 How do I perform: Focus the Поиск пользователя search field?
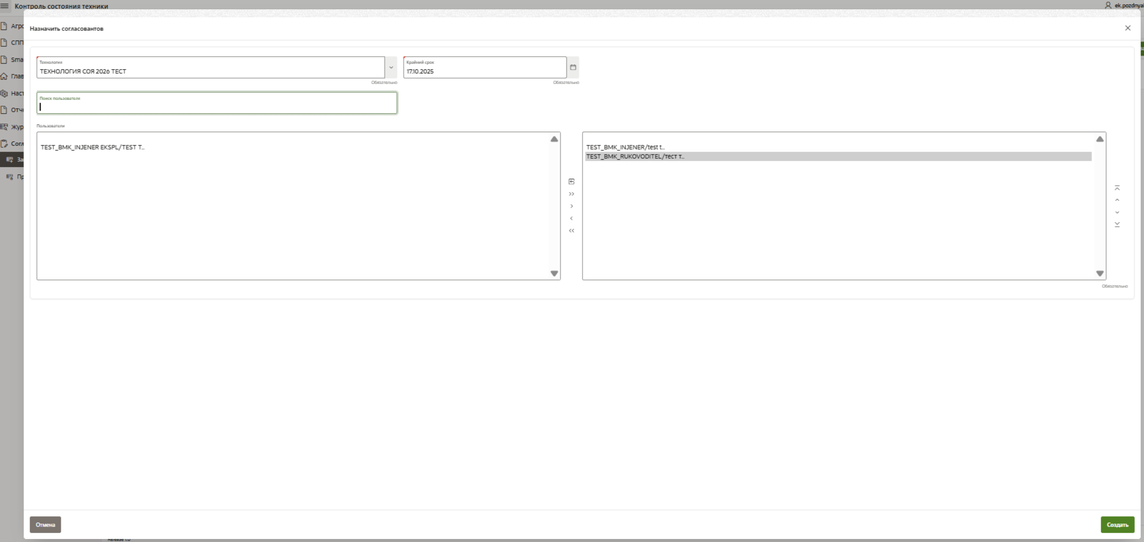(217, 106)
